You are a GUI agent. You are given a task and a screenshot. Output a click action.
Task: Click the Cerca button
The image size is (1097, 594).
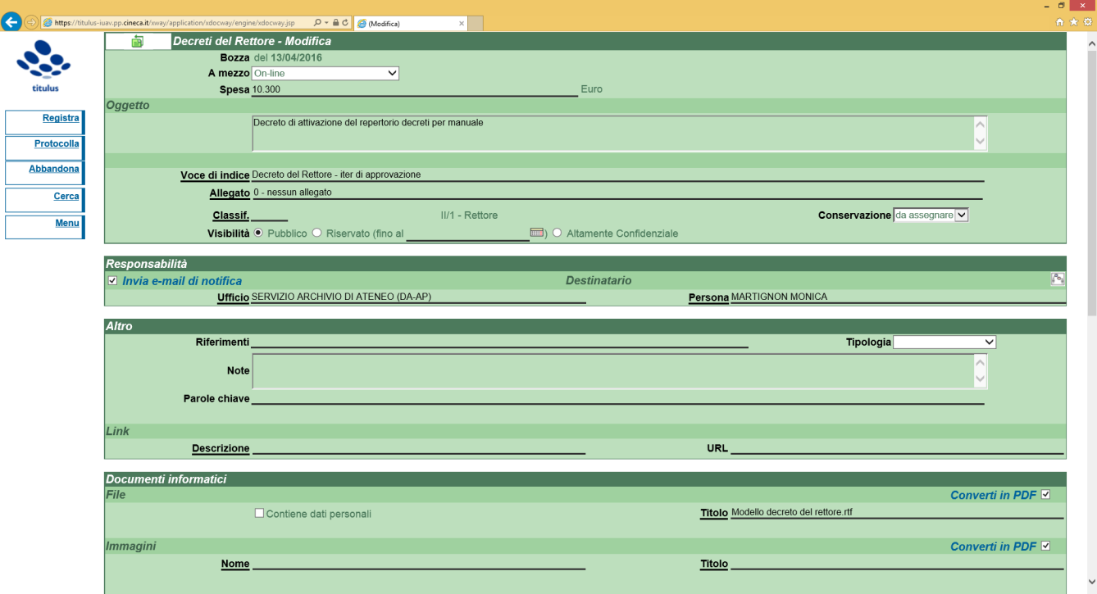click(x=44, y=200)
